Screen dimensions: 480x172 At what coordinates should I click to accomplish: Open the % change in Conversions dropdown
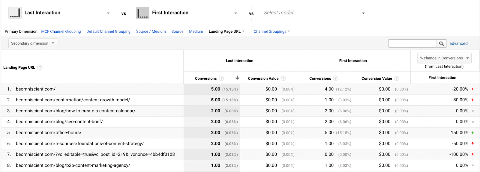pyautogui.click(x=444, y=58)
